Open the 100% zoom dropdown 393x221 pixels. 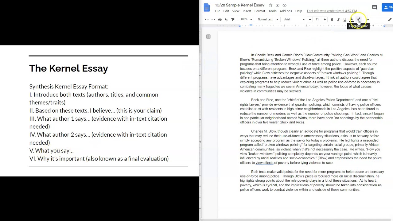pyautogui.click(x=246, y=19)
